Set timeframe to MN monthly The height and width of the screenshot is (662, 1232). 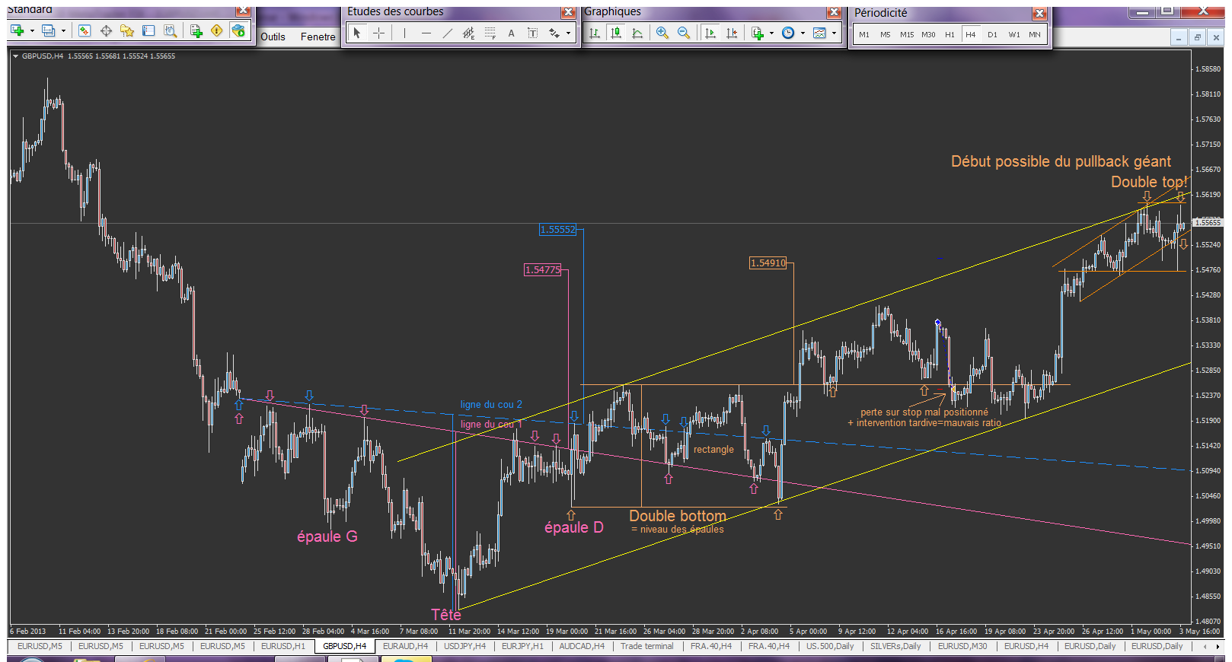[x=1035, y=34]
